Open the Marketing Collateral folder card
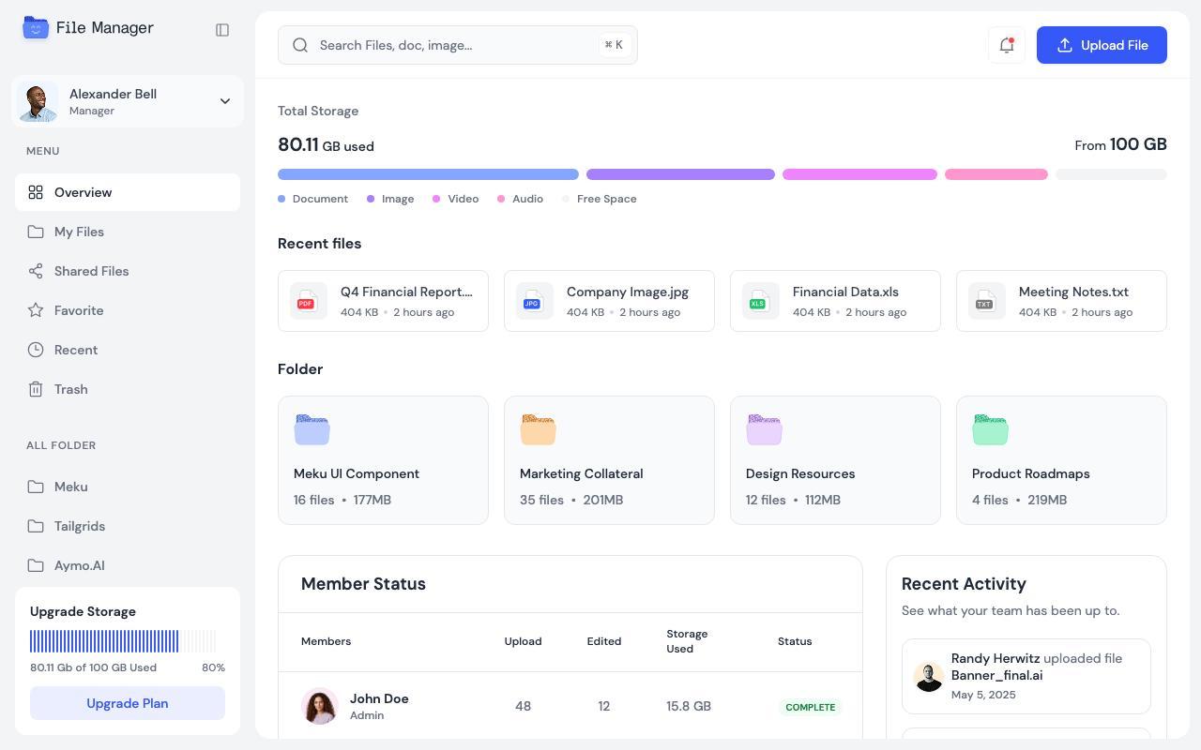1201x750 pixels. [609, 460]
